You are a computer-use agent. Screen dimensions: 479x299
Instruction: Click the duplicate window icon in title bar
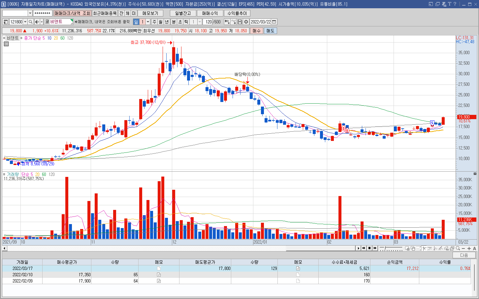click(438, 4)
